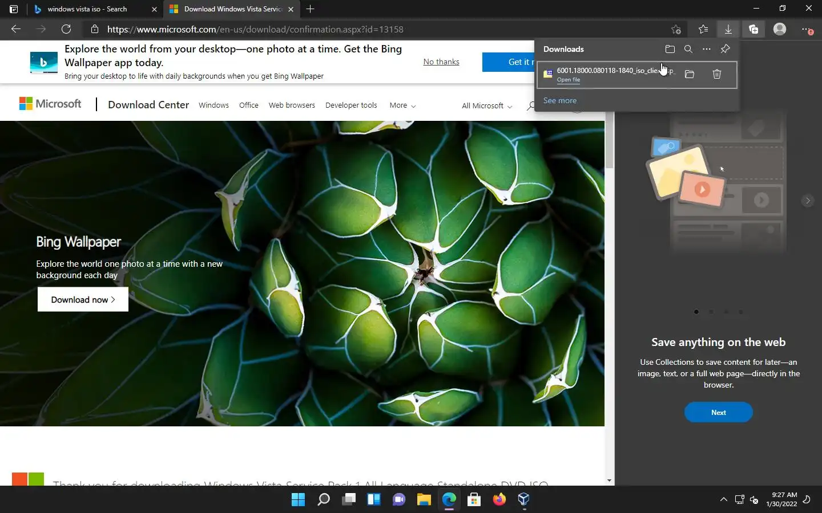Open the notification center moon icon
This screenshot has height=513, width=822.
807,500
